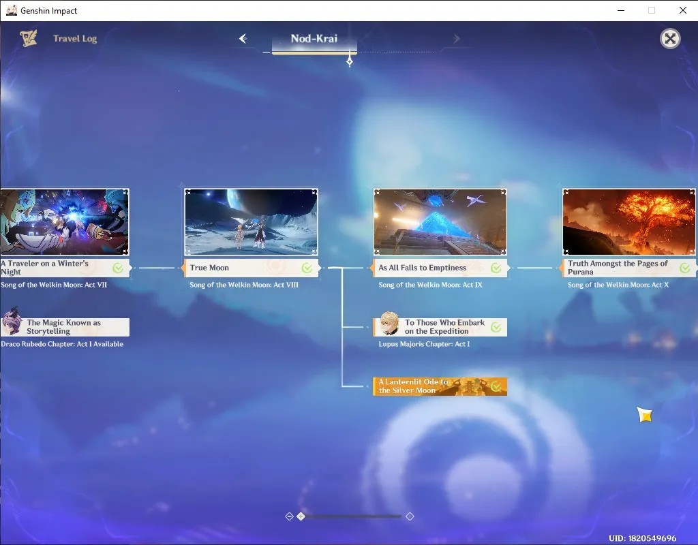Go to previous region with left arrow
Image resolution: width=698 pixels, height=545 pixels.
tap(243, 39)
